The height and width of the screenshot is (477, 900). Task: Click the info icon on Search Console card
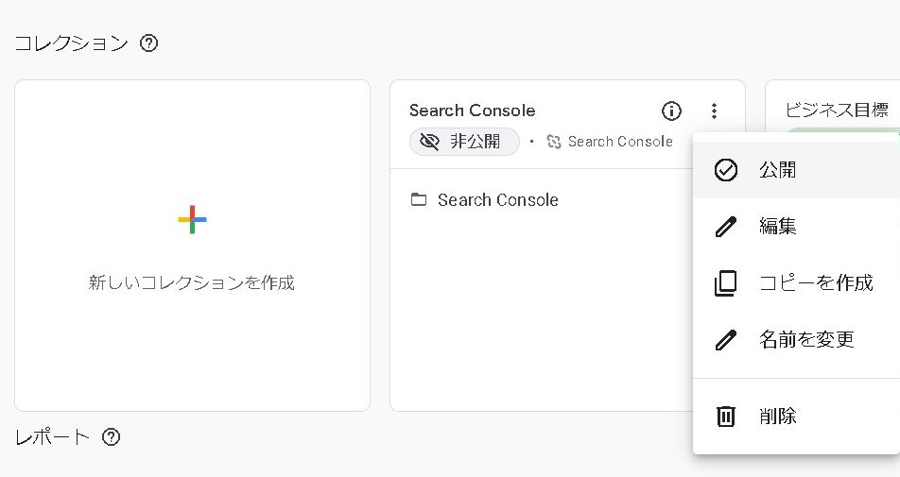671,111
